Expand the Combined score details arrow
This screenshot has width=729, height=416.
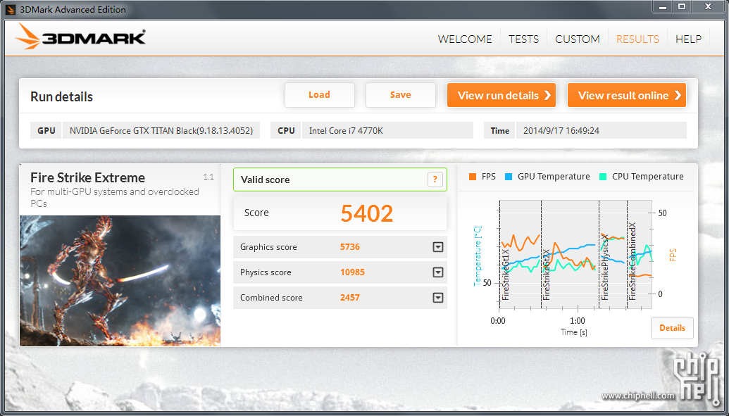(438, 298)
